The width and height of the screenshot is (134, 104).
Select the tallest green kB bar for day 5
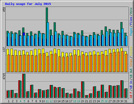click(24, 86)
